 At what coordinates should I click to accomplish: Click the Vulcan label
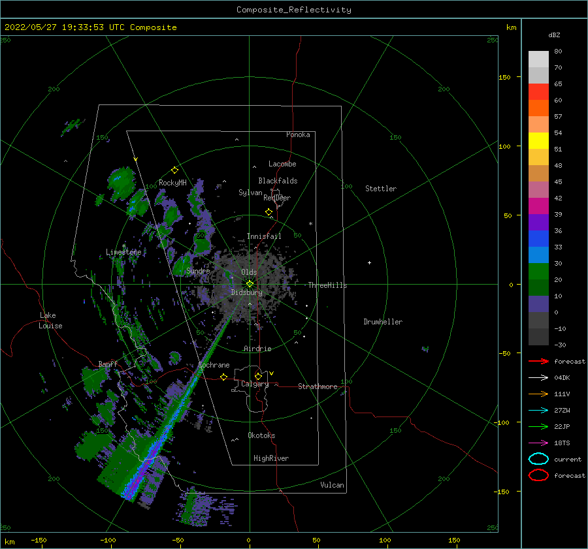pyautogui.click(x=332, y=485)
